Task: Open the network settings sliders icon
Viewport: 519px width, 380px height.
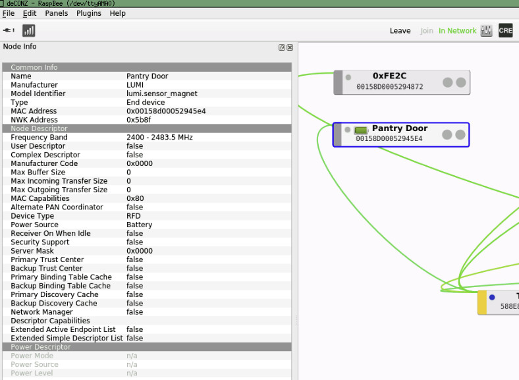Action: pos(486,31)
